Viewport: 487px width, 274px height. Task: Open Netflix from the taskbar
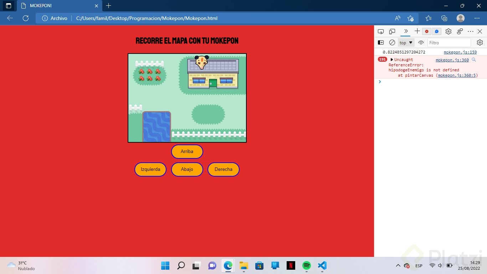click(291, 265)
